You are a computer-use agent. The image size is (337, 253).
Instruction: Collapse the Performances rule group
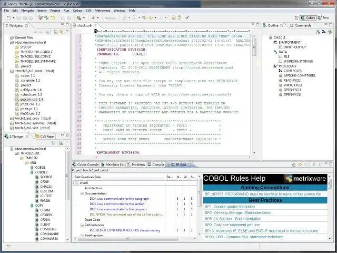coord(82,225)
